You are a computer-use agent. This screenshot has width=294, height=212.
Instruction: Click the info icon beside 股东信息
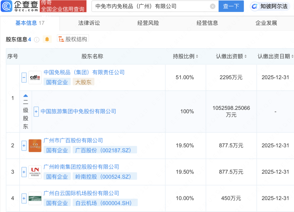(x=37, y=39)
